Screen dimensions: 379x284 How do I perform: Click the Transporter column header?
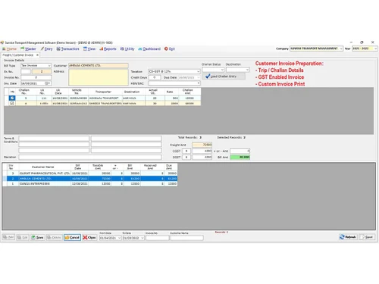coord(103,92)
